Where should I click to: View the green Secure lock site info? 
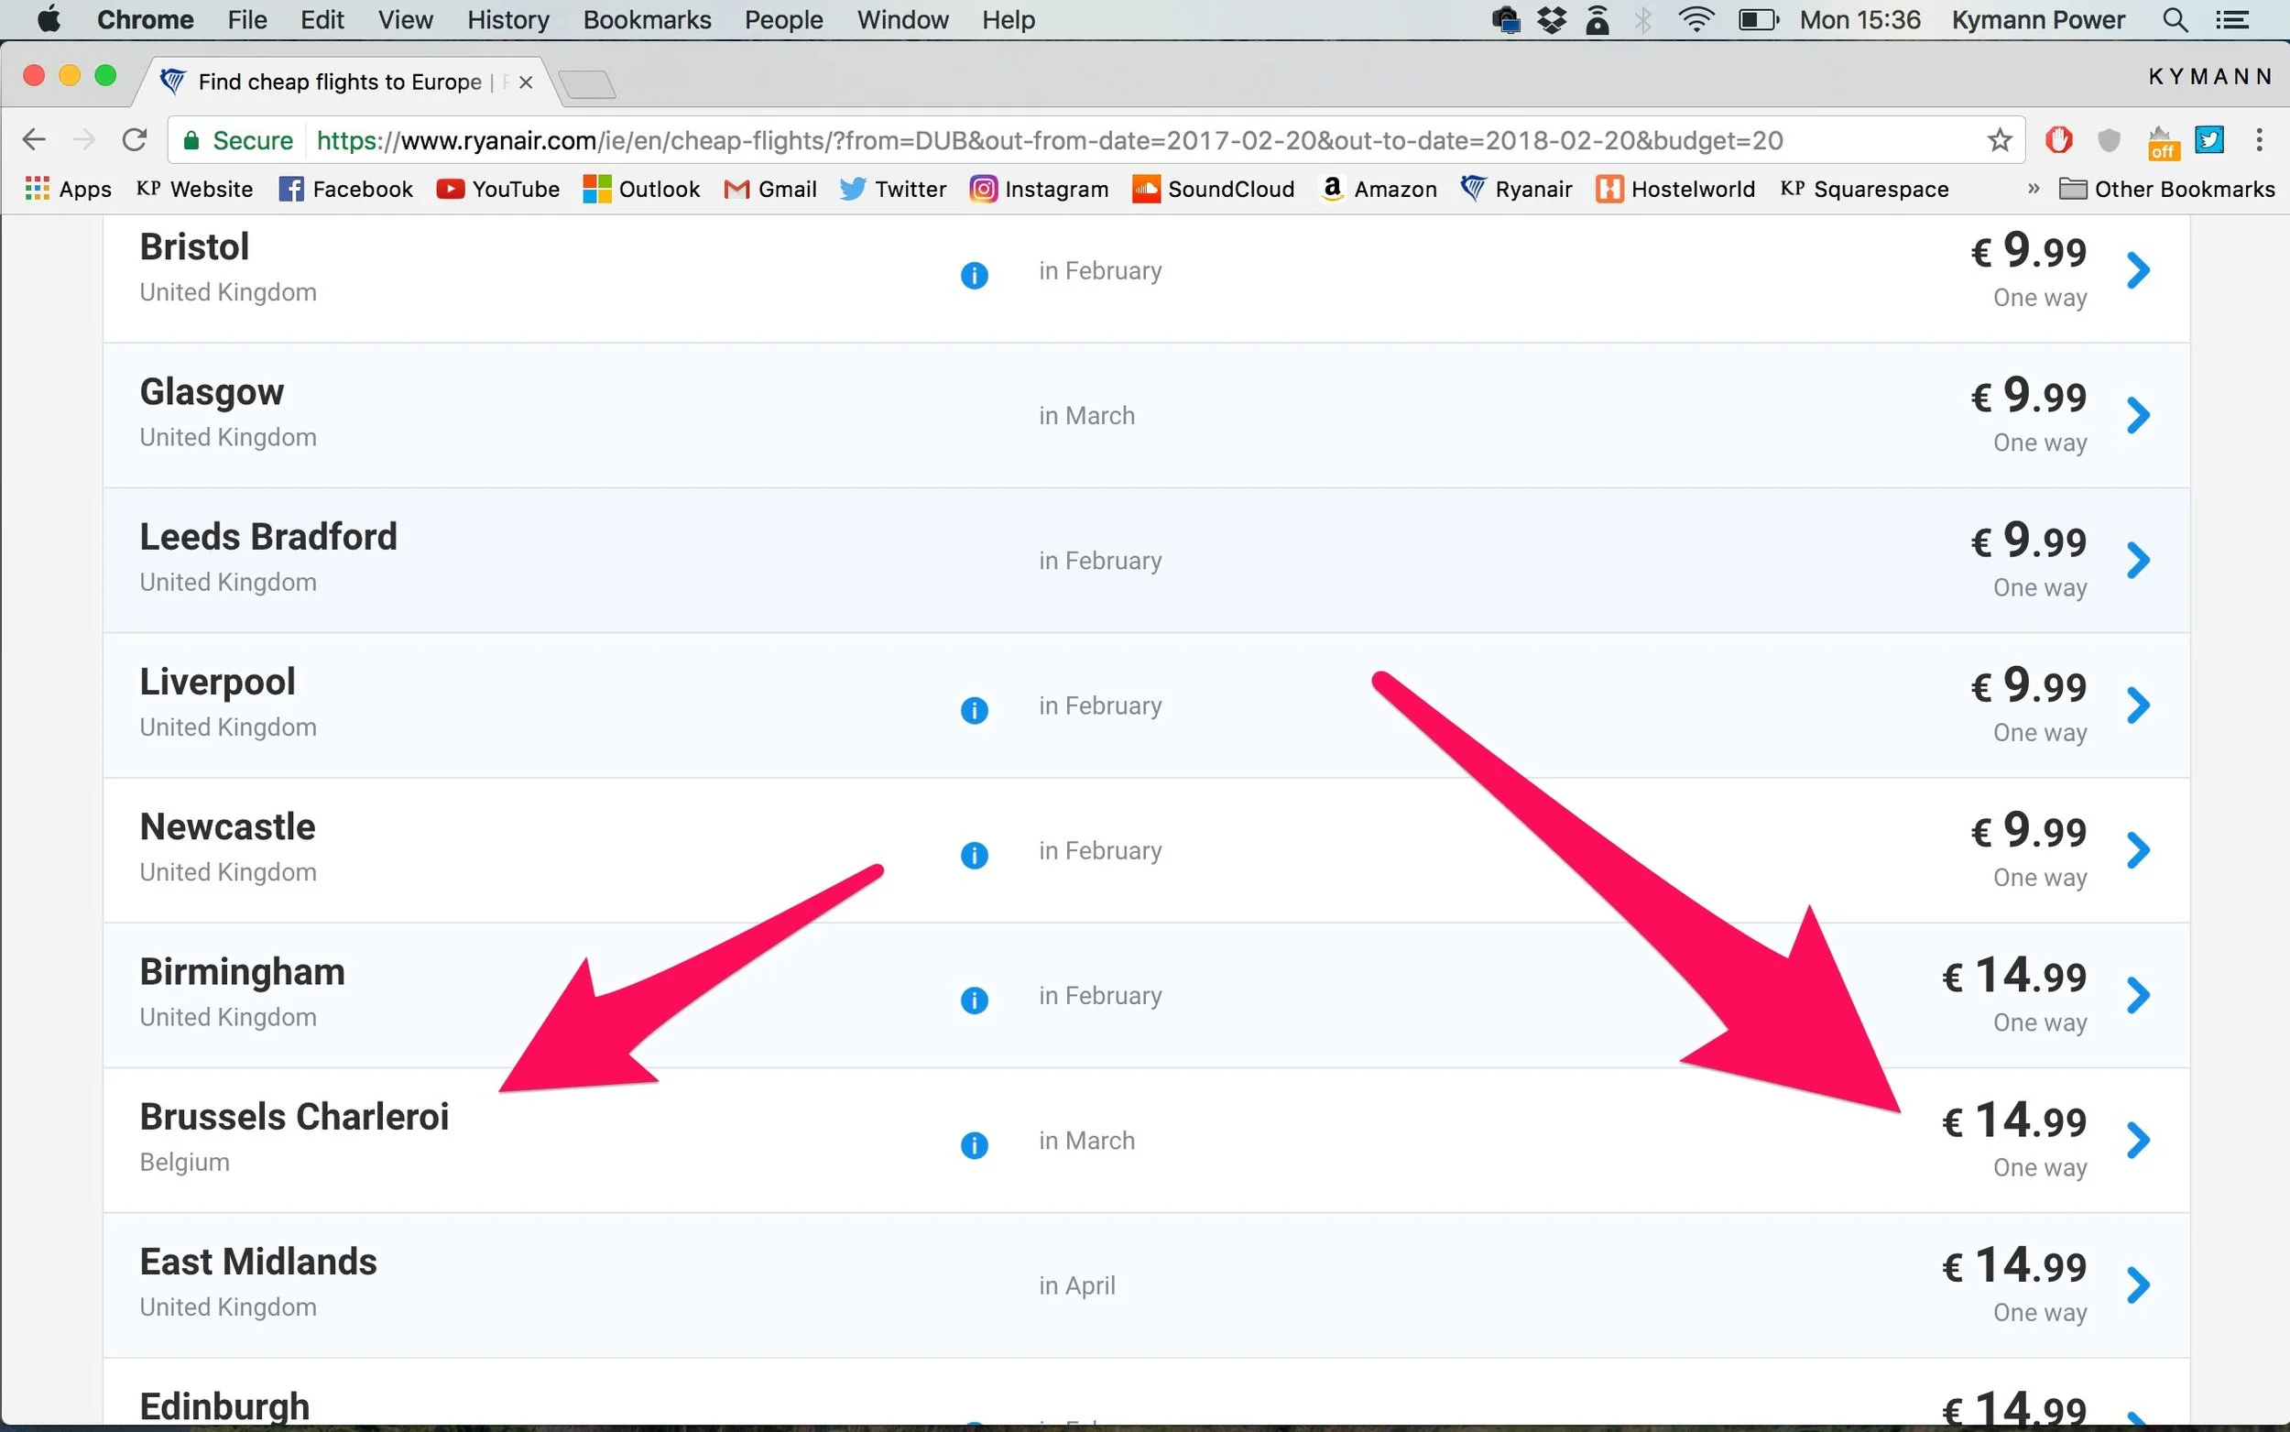click(x=237, y=140)
